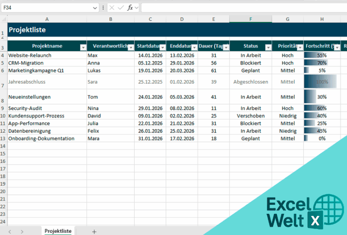347x235 pixels.
Task: Click the Neueinstellungen cell
Action: tap(47, 97)
